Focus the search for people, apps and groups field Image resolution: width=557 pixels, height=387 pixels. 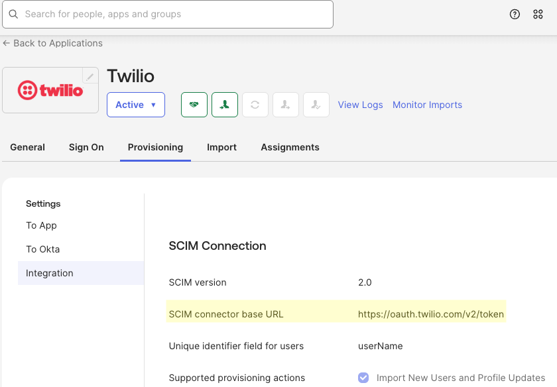pyautogui.click(x=168, y=14)
